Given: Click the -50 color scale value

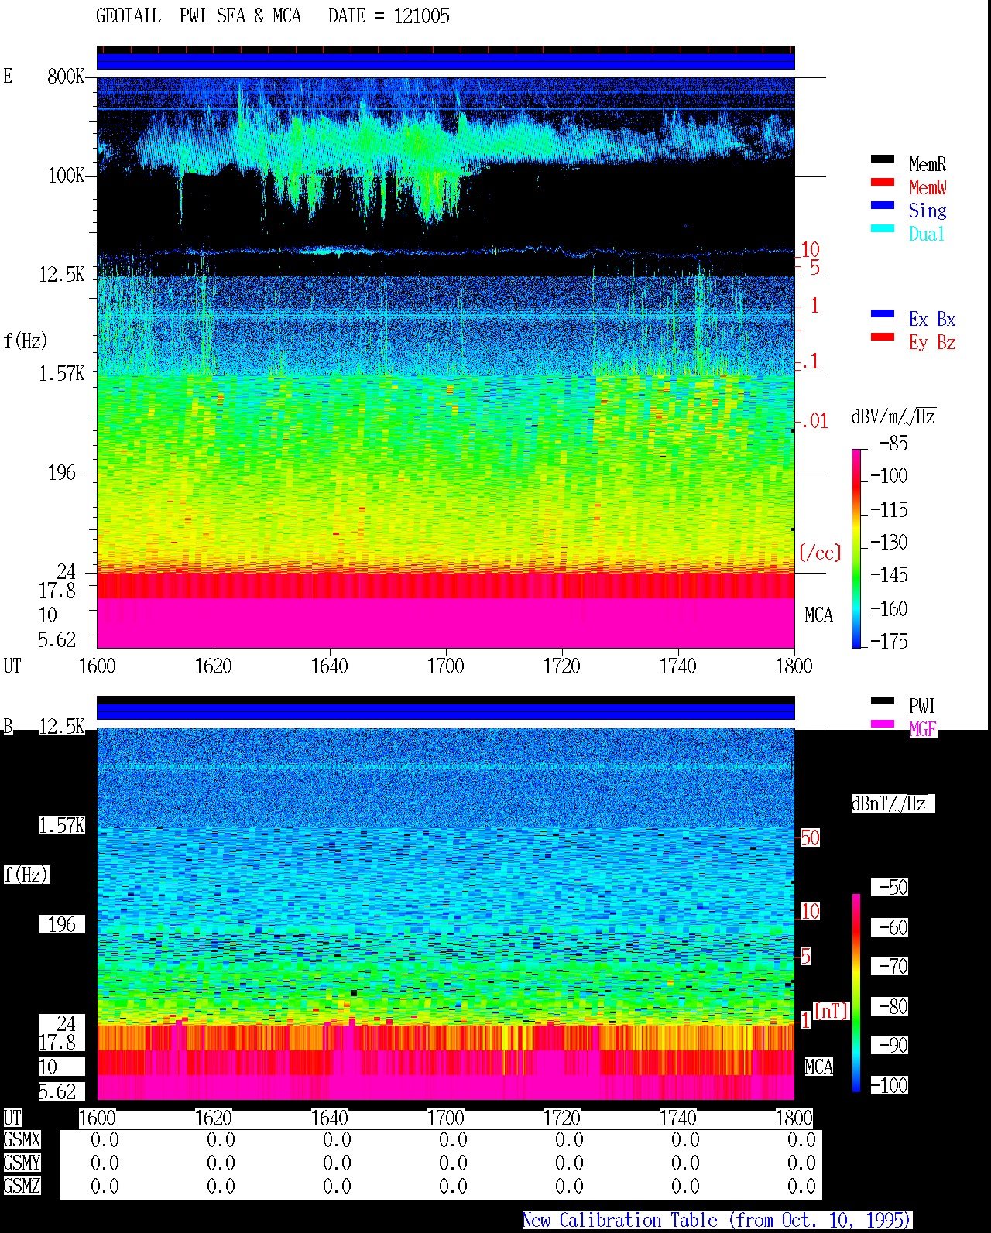Looking at the screenshot, I should tap(890, 887).
